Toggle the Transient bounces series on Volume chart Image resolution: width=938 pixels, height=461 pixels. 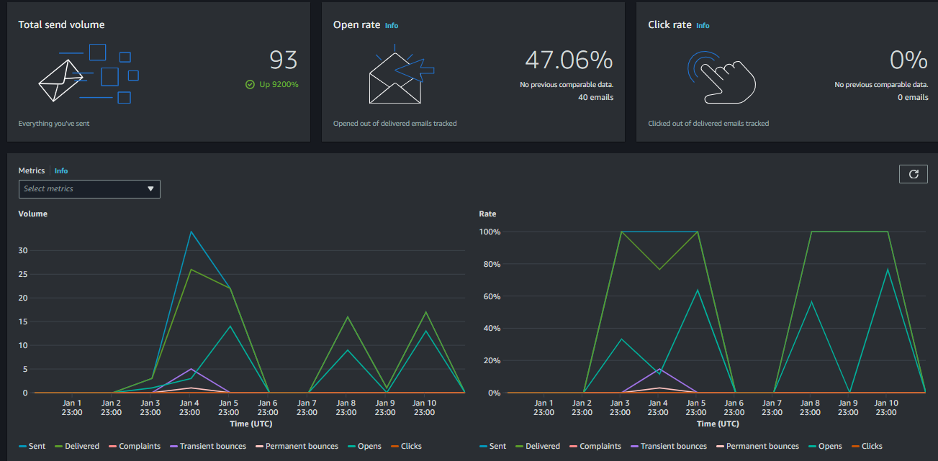coord(208,446)
